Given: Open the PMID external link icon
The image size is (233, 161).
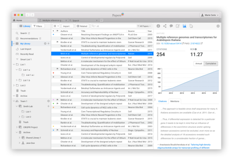Looking at the screenshot, I should click(202, 43).
